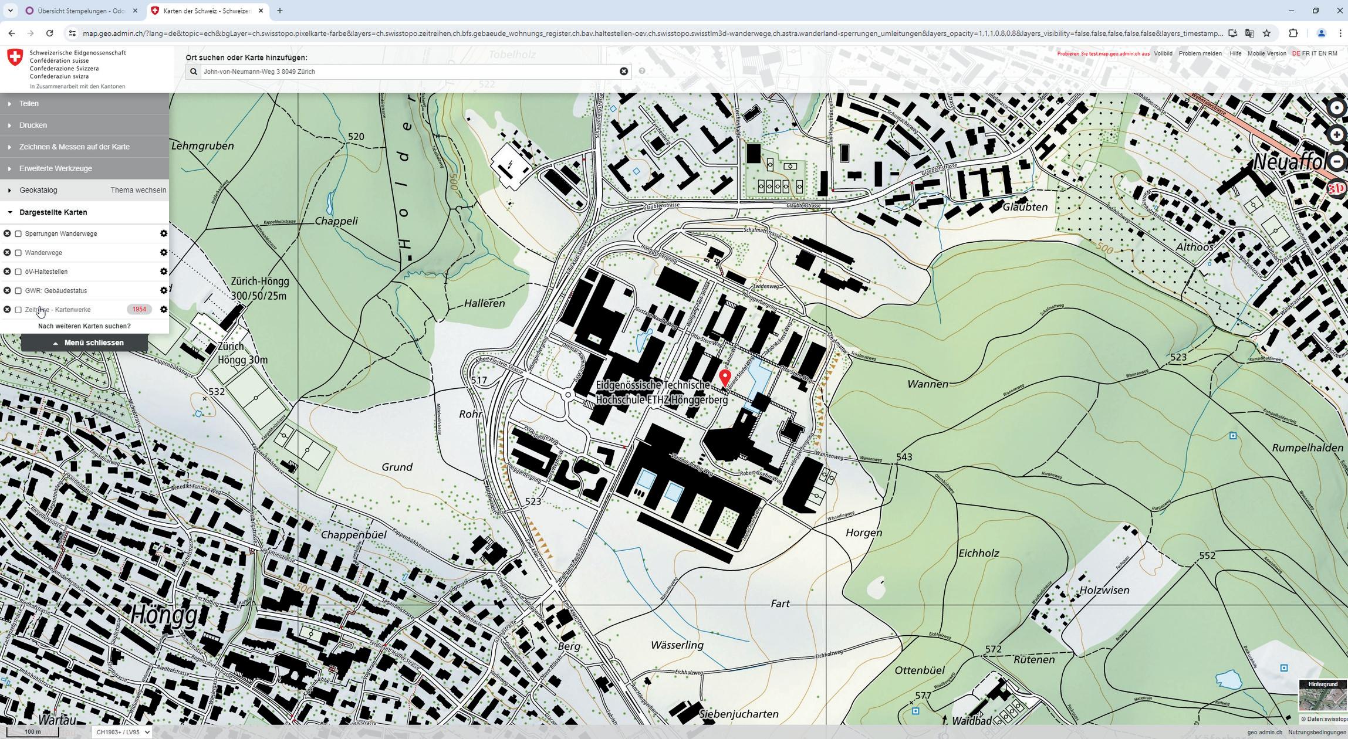Zoom out with the minus button

pyautogui.click(x=1337, y=161)
